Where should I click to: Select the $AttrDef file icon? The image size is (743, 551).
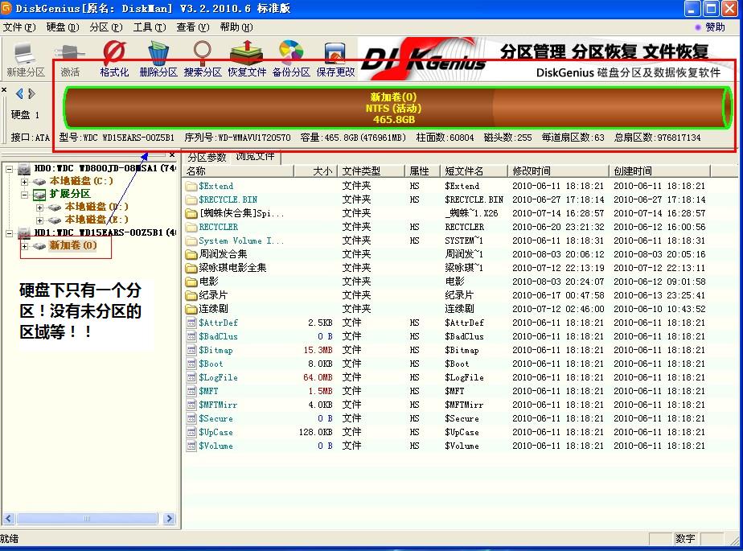point(191,323)
